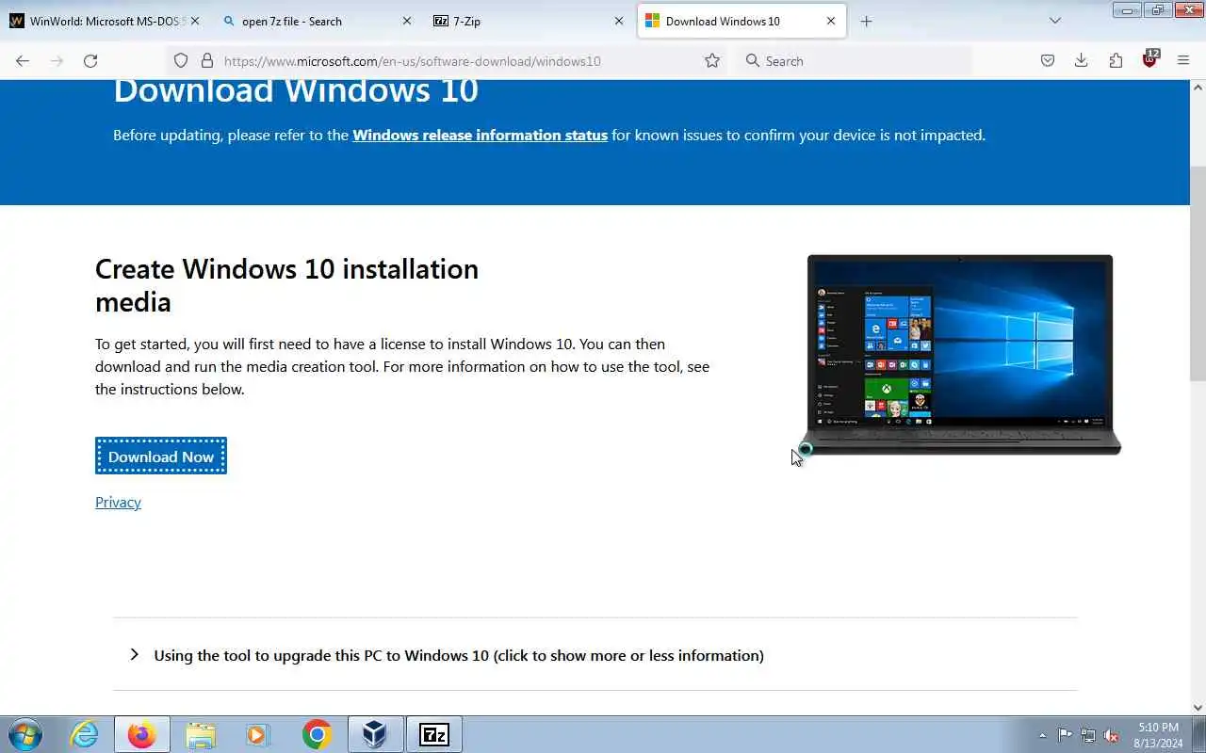Select the Firefox taskbar icon
The height and width of the screenshot is (753, 1206).
coord(142,734)
